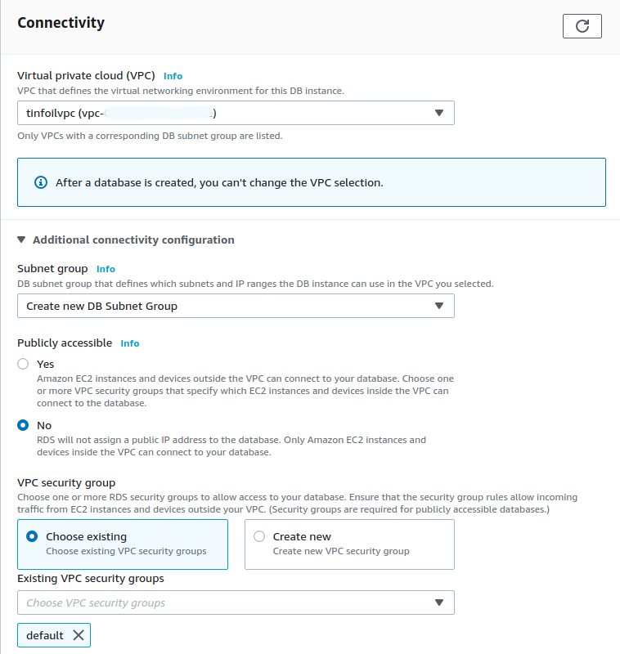Click the info circle icon in VPC notice
Image resolution: width=620 pixels, height=654 pixels.
point(41,182)
